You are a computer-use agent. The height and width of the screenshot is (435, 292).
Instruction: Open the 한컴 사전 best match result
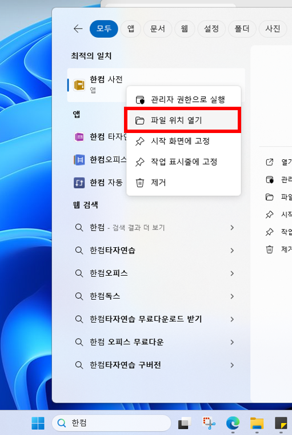[156, 84]
